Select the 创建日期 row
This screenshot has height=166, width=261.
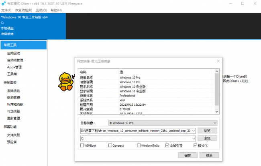tap(146, 105)
